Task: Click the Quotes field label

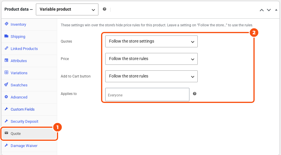Action: (66, 41)
